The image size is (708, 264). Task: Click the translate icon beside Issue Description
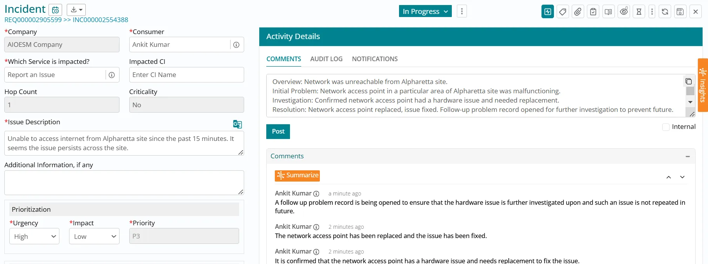(237, 124)
